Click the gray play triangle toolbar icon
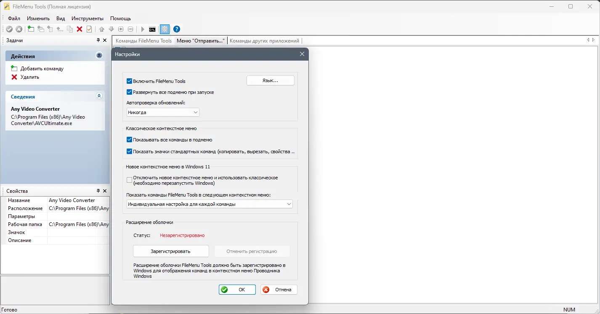Screen dimensions: 600x314 click(x=143, y=29)
